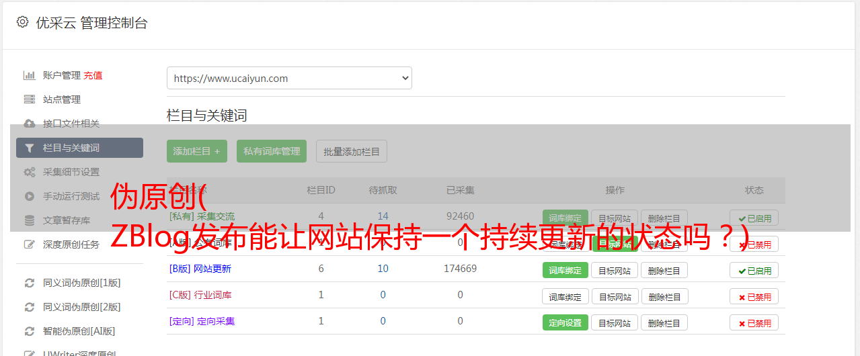Click the refresh icon for 智能伪原创[AI版]
The width and height of the screenshot is (860, 356).
(29, 331)
